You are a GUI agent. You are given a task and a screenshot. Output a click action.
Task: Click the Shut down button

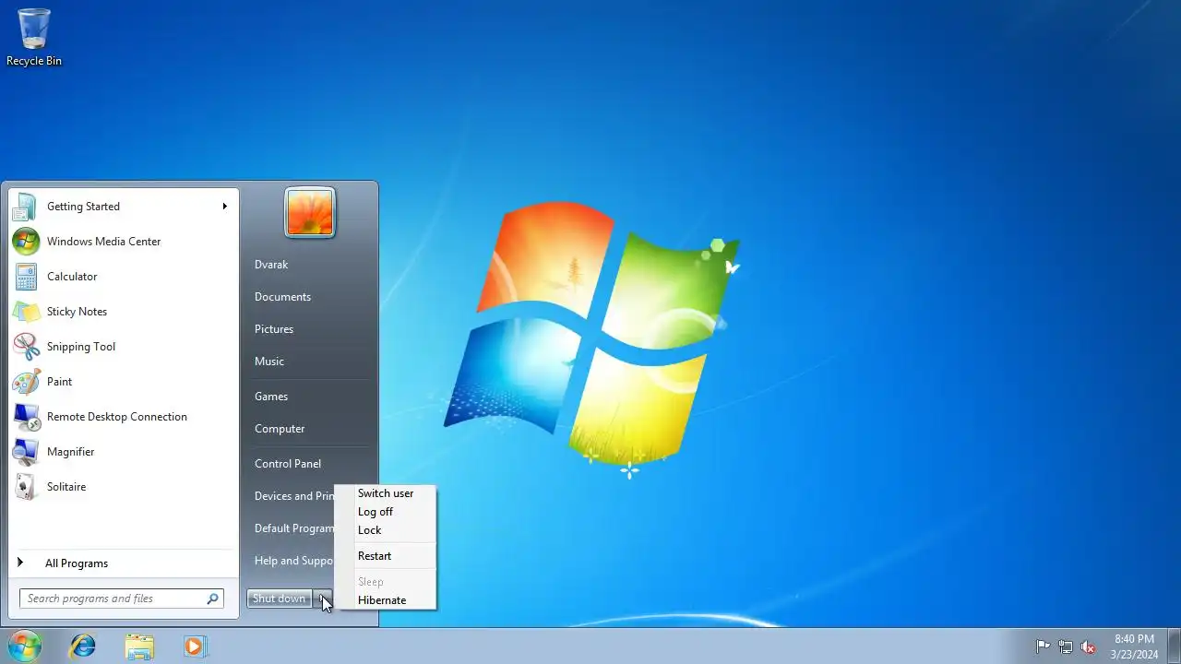click(x=280, y=599)
